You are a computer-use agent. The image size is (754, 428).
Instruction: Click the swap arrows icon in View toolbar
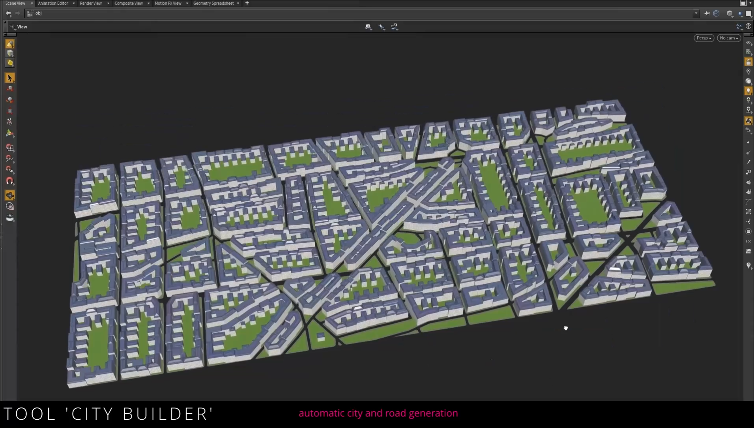pyautogui.click(x=395, y=27)
